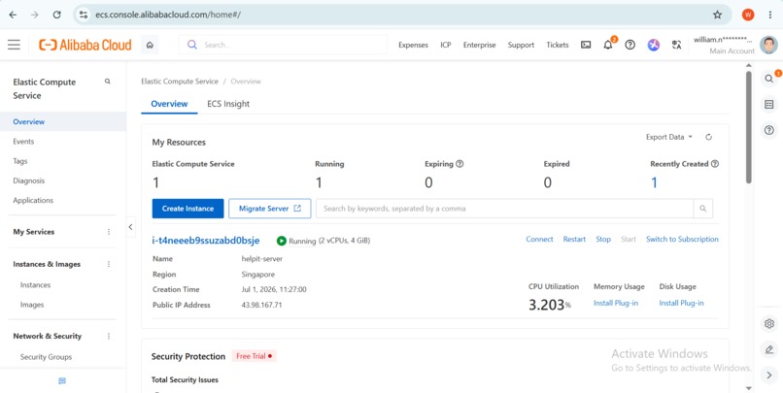Click the Create Instance button
This screenshot has width=783, height=393.
pos(187,209)
